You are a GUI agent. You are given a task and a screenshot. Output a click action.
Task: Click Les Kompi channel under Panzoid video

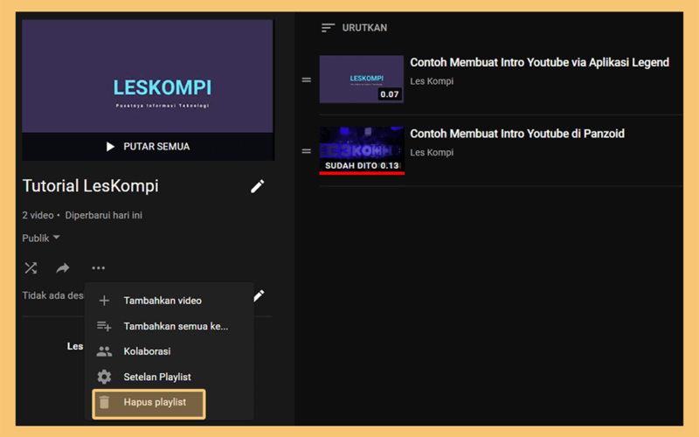coord(432,152)
